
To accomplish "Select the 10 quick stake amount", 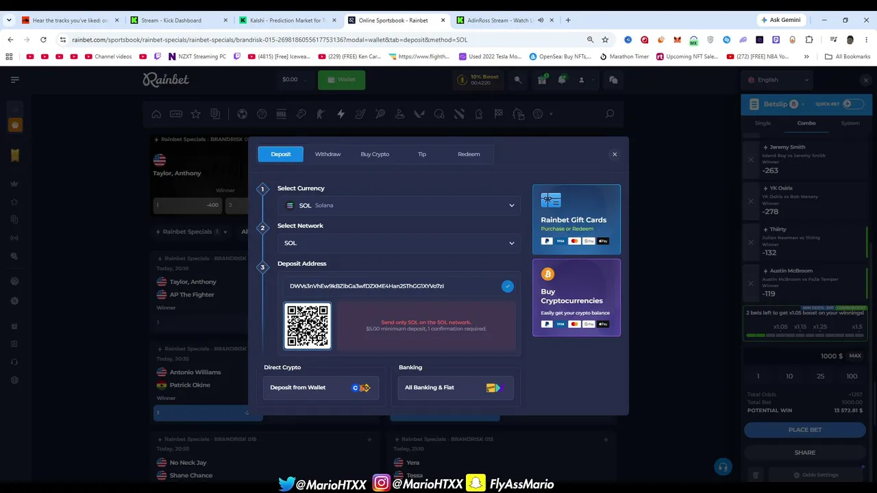I will pyautogui.click(x=789, y=376).
